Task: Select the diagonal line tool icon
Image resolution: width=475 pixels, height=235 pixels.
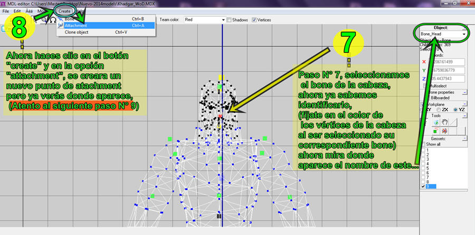Action: pos(453,122)
